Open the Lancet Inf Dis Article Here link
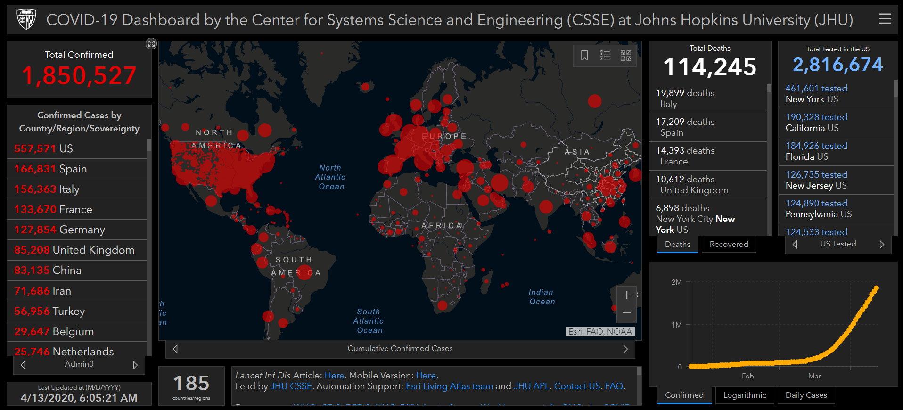This screenshot has width=903, height=410. coord(335,376)
